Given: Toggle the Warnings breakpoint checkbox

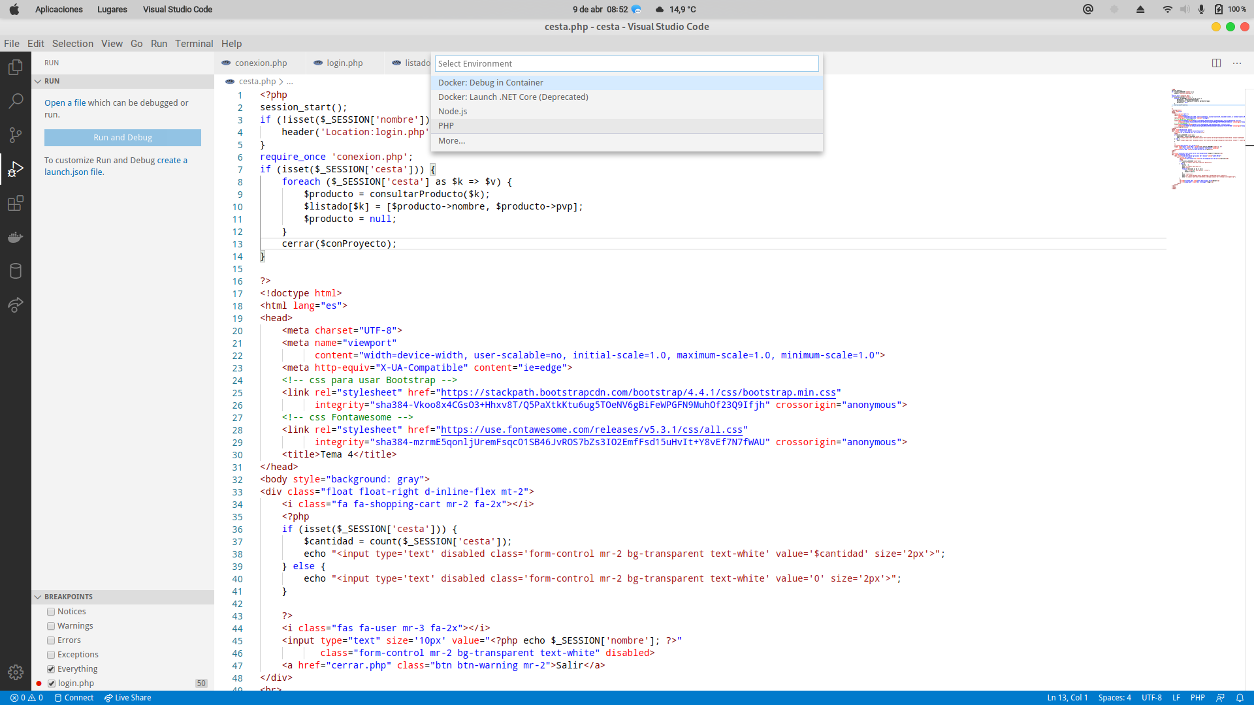Looking at the screenshot, I should coord(51,626).
